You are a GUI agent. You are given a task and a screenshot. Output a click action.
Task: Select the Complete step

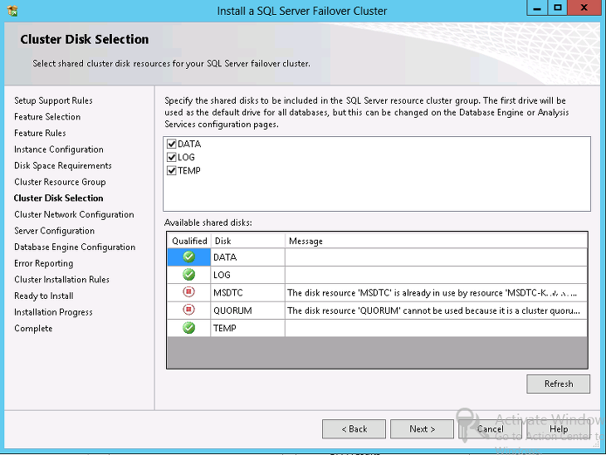(33, 328)
